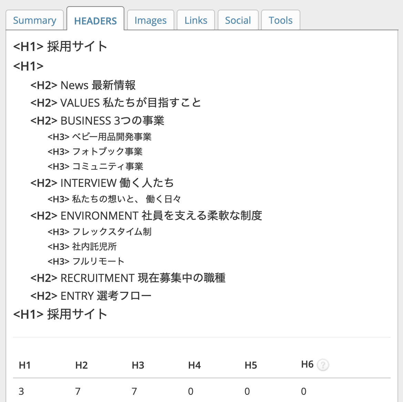
Task: Select the H2 News 最新情報 heading
Action: [x=83, y=85]
